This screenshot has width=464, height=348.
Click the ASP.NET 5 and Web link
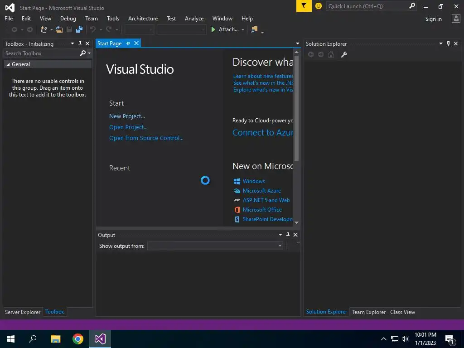coord(266,200)
